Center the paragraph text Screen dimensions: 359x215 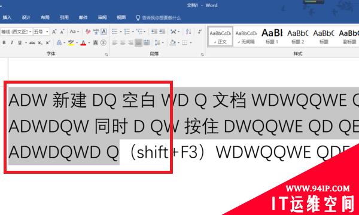click(123, 43)
